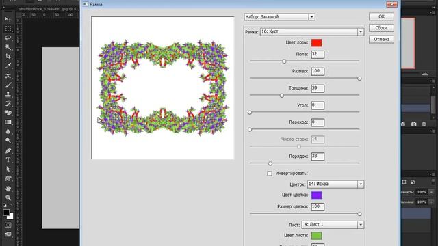Select the Magic Wand tool
The height and width of the screenshot is (246, 438).
pyautogui.click(x=8, y=47)
